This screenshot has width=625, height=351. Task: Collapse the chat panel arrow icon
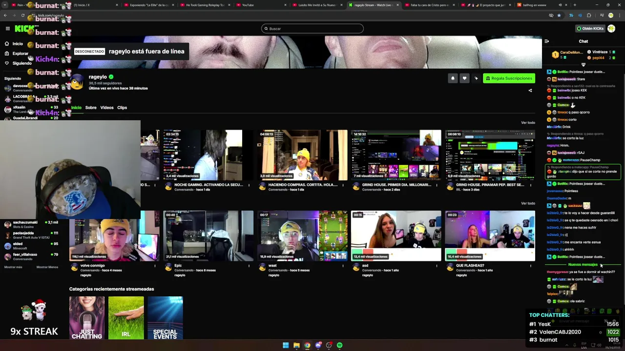tap(546, 41)
